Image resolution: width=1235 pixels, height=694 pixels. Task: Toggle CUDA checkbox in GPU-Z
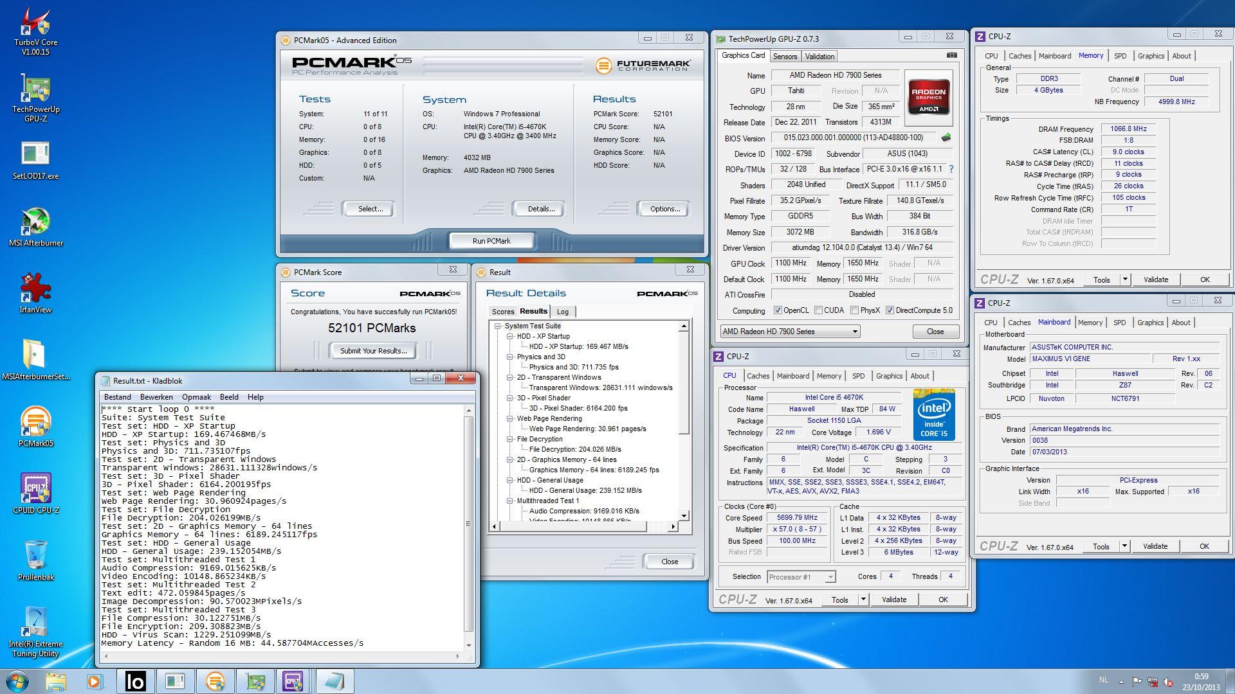818,310
